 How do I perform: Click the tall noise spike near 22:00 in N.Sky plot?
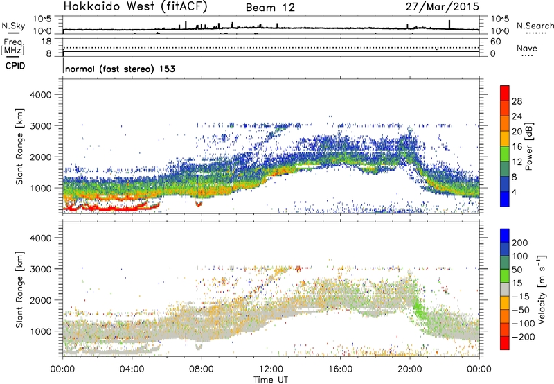449,24
